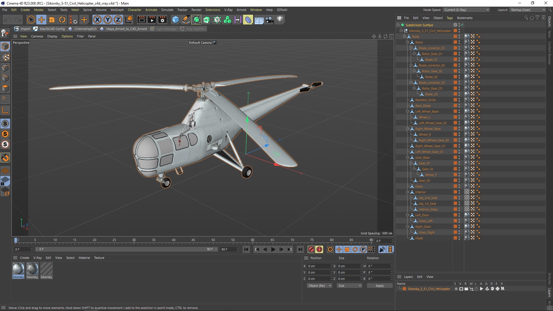
Task: Click the Redo arrow icon
Action: 18,20
